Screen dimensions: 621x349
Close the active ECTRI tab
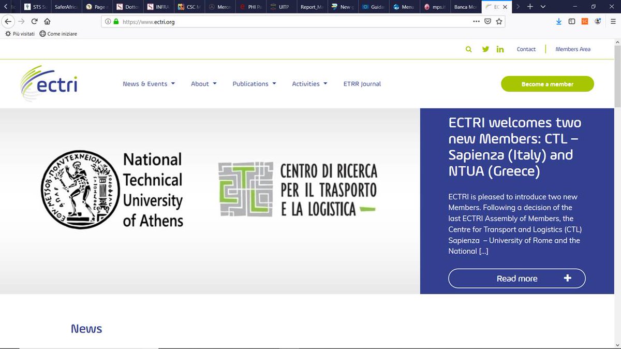[x=505, y=7]
